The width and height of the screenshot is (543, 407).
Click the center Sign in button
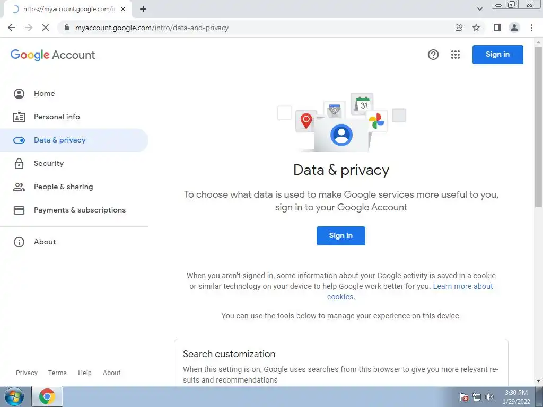click(x=341, y=236)
